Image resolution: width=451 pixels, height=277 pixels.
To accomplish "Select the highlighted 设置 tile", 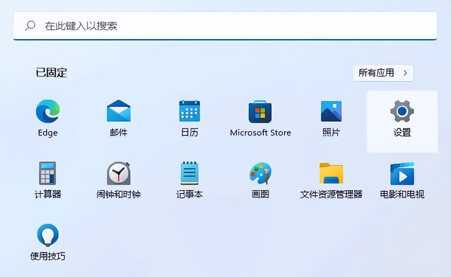I will (x=402, y=121).
